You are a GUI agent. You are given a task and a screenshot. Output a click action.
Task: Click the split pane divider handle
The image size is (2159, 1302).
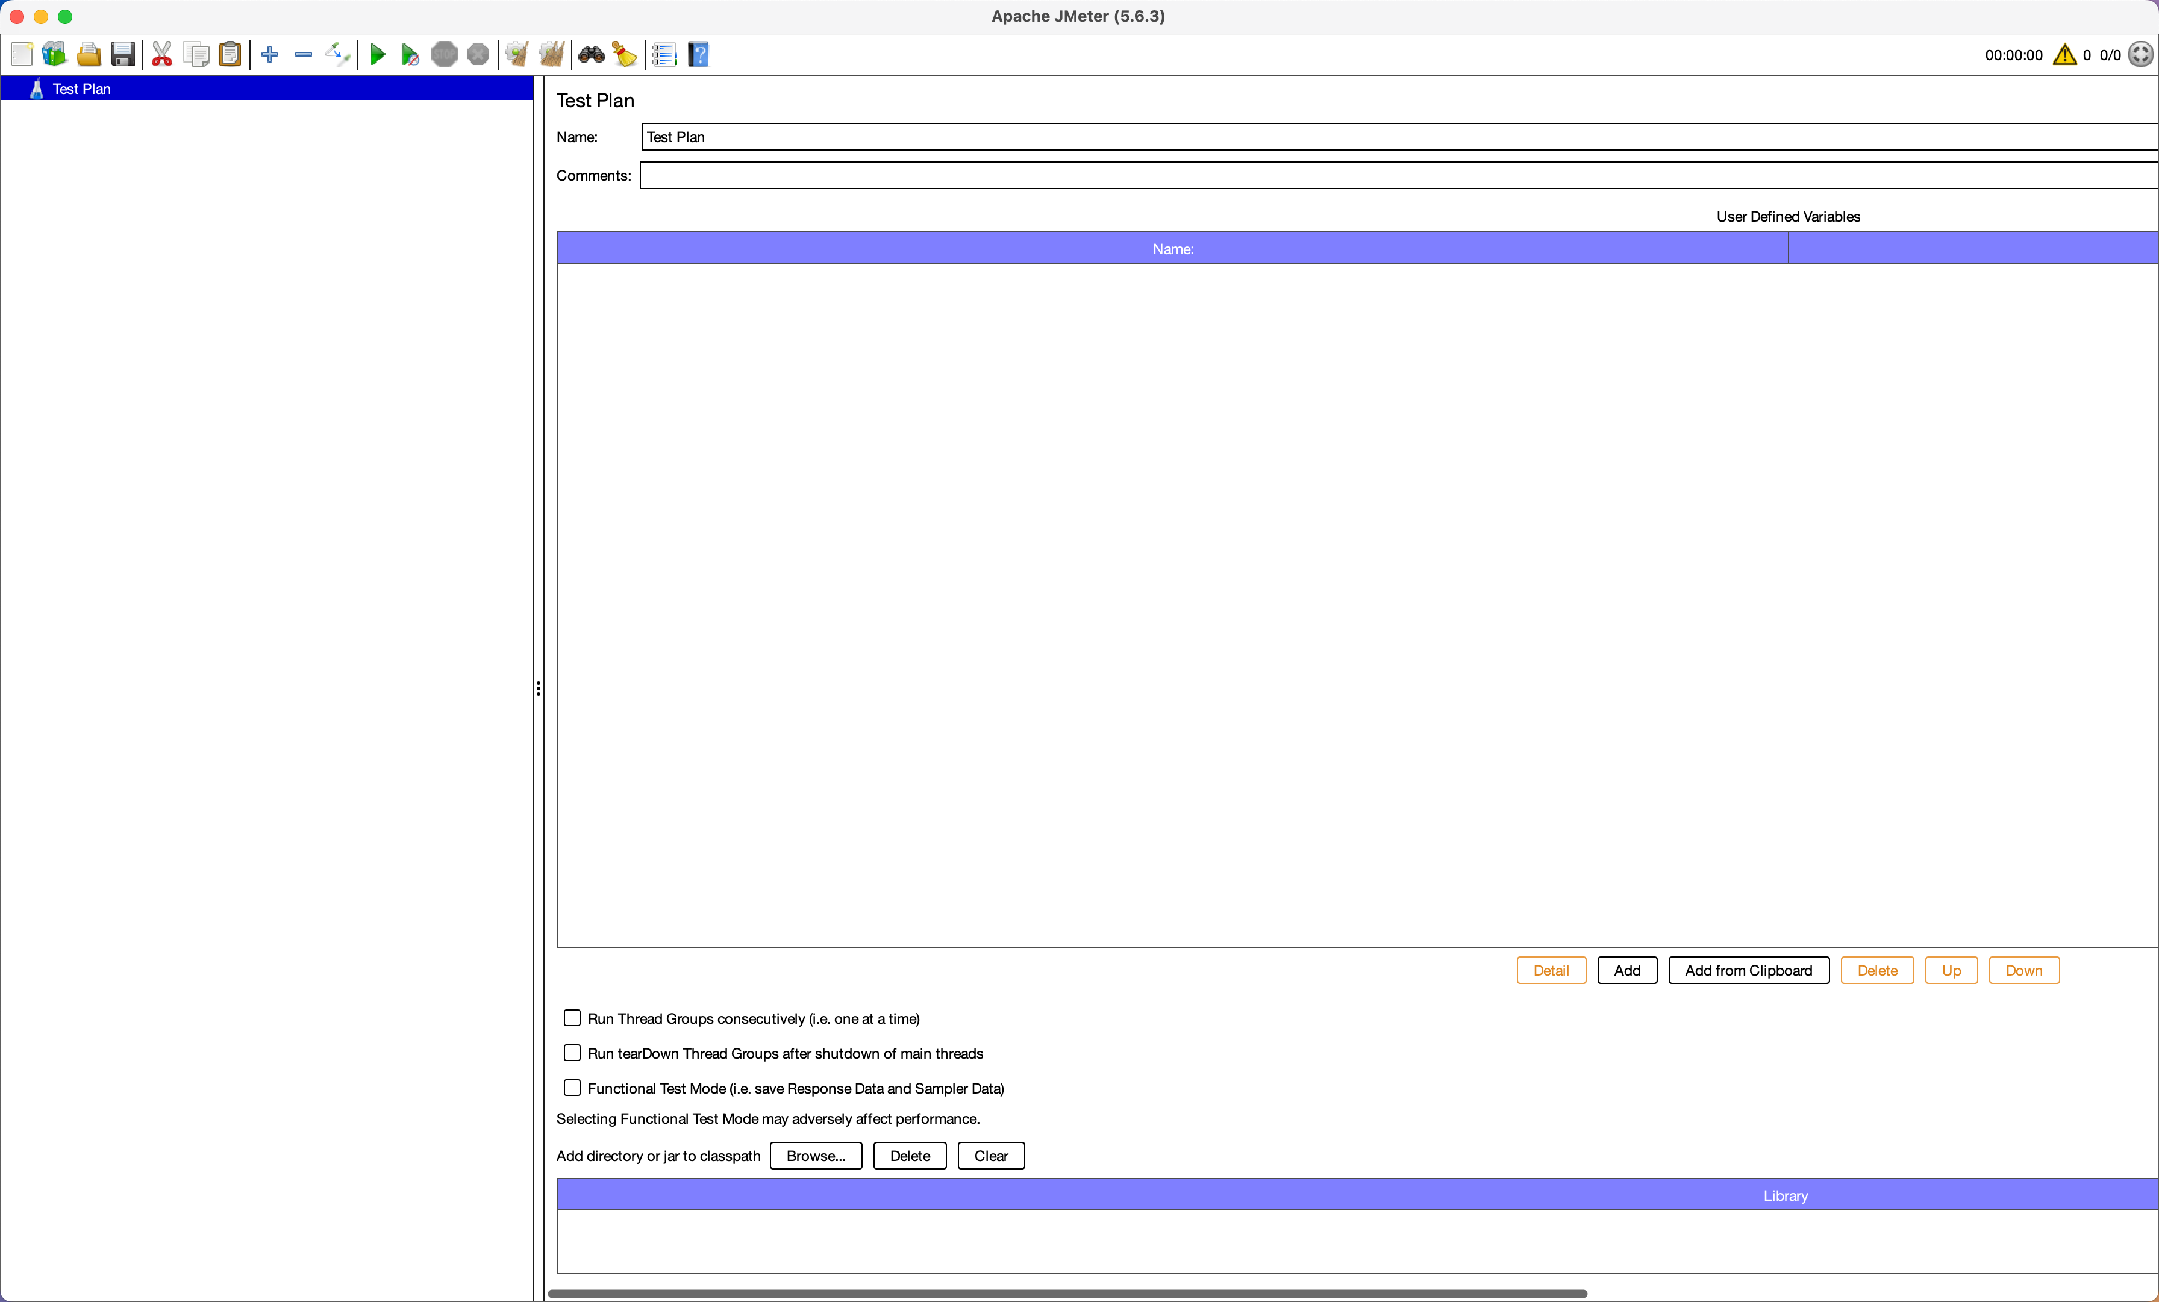tap(538, 689)
